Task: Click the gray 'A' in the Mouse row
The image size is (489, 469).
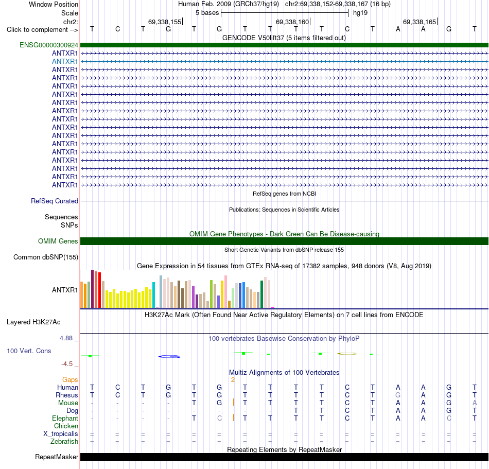Action: [475, 403]
